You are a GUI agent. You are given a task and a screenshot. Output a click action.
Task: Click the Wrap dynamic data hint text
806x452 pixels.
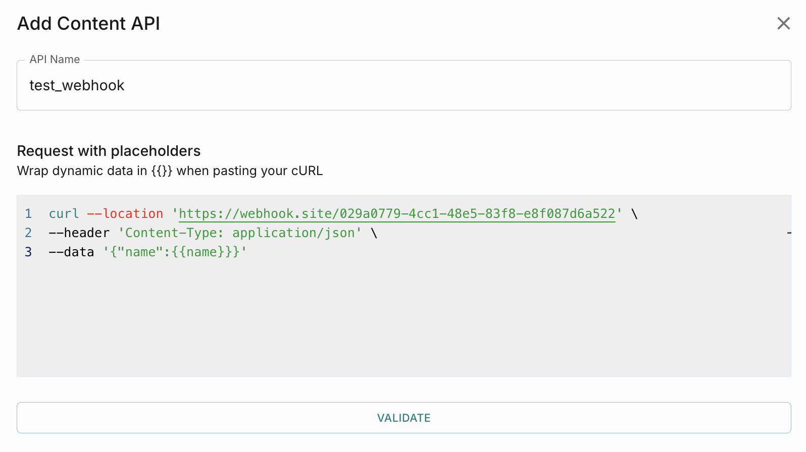[170, 171]
